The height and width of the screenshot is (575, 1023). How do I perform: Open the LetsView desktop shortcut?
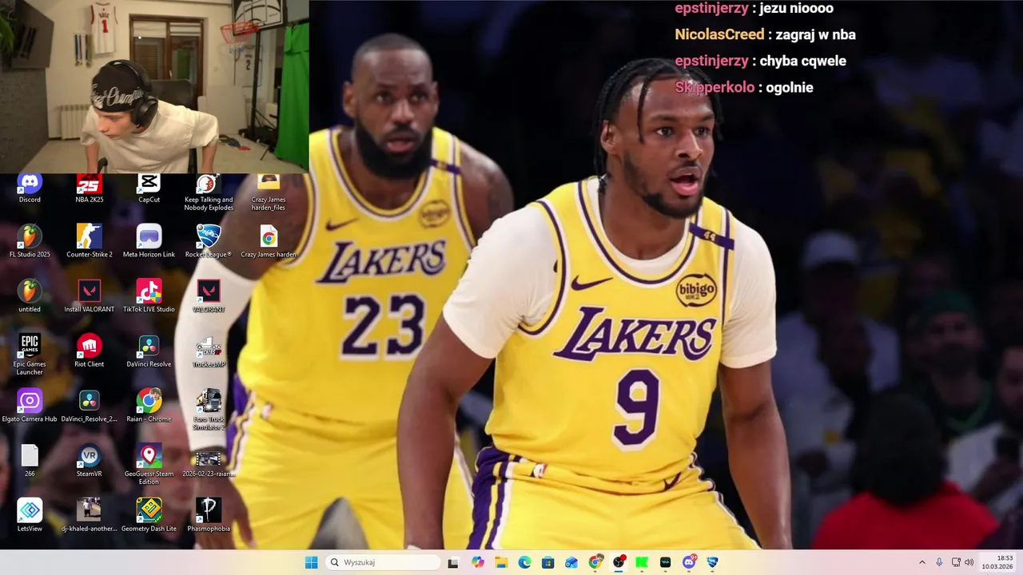[x=30, y=515]
